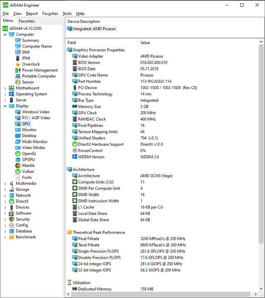Collapse the Display tree node
This screenshot has height=298, width=265.
click(5, 106)
